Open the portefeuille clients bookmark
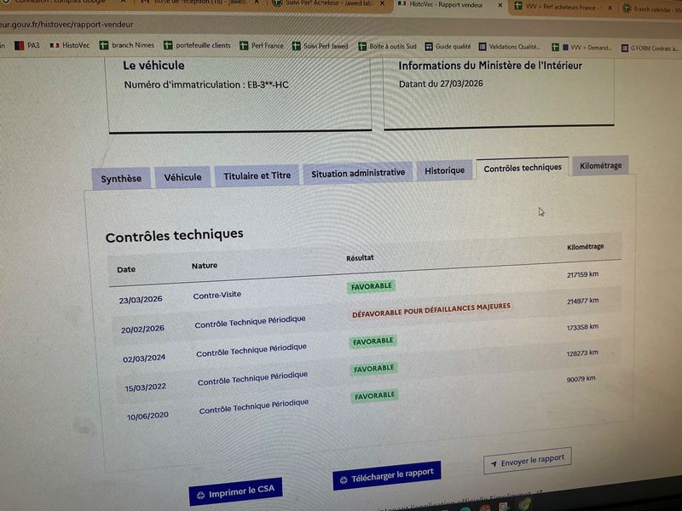Viewport: 682px width, 511px height. click(197, 45)
